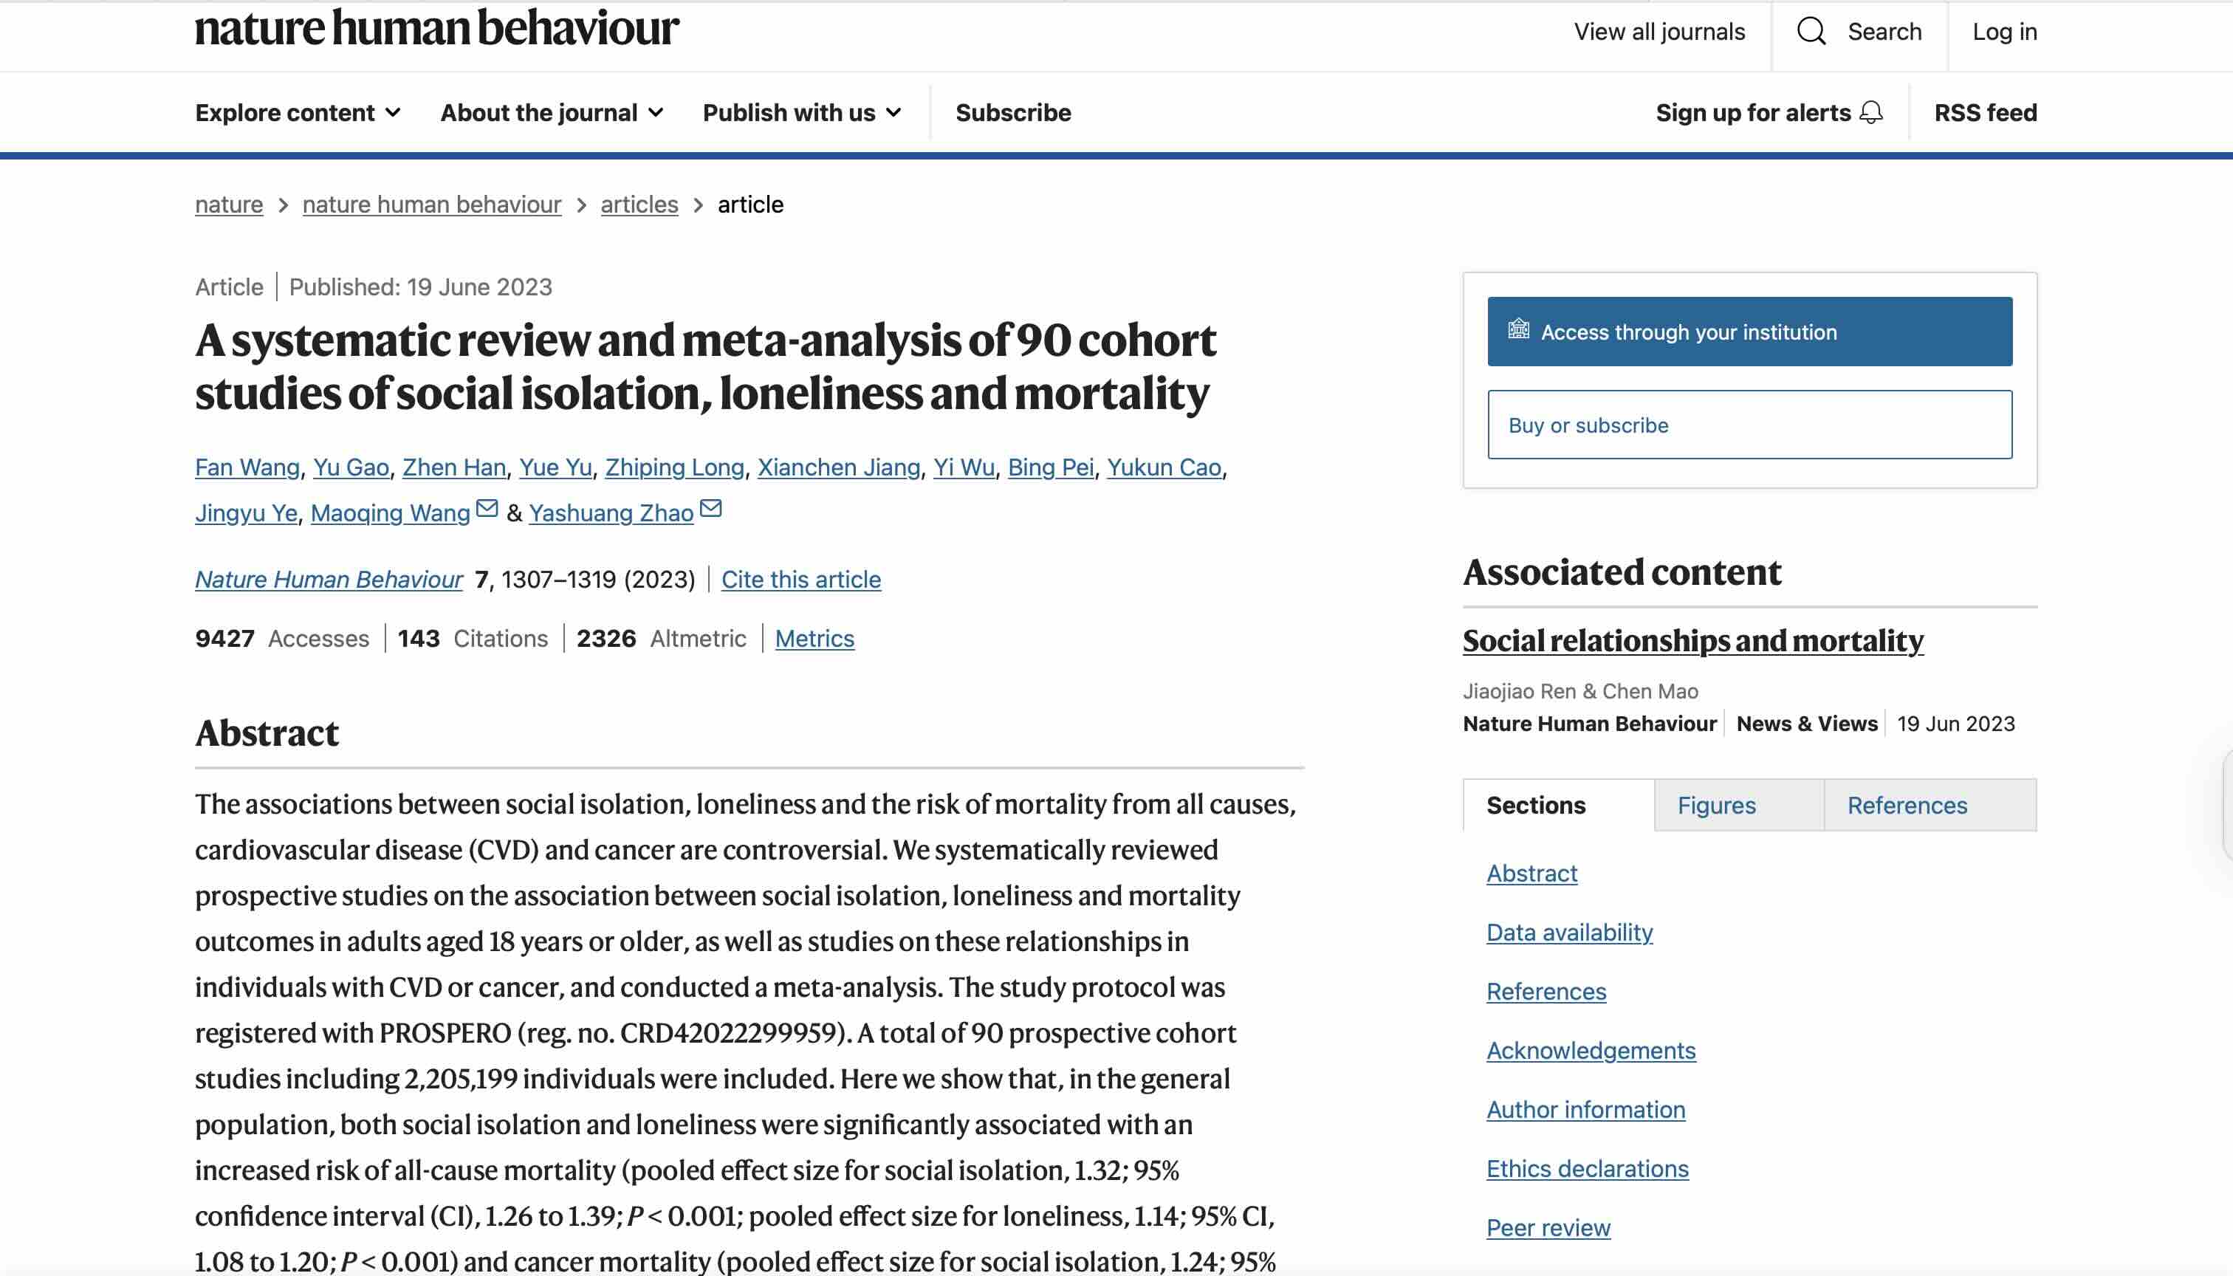Click the email icon beside Maoqing Wang
2233x1276 pixels.
coord(487,508)
